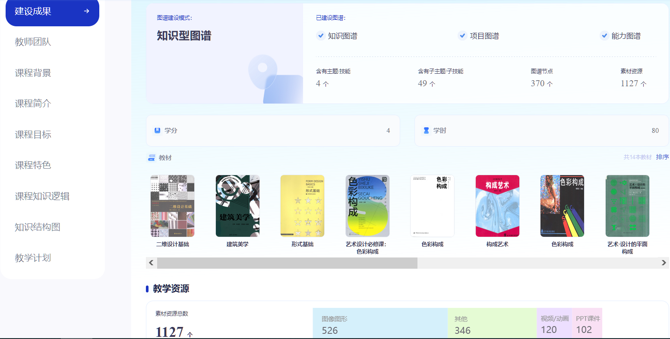Open the 建筑美学 book cover
This screenshot has width=670, height=339.
[x=237, y=206]
